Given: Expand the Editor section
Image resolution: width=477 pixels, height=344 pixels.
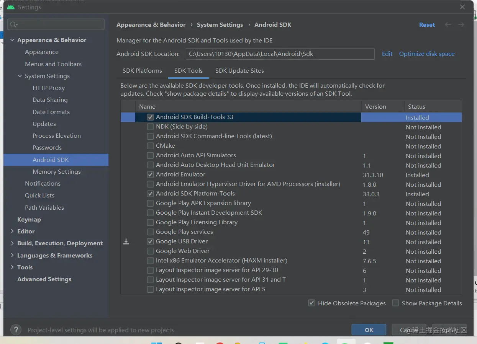Looking at the screenshot, I should 12,231.
